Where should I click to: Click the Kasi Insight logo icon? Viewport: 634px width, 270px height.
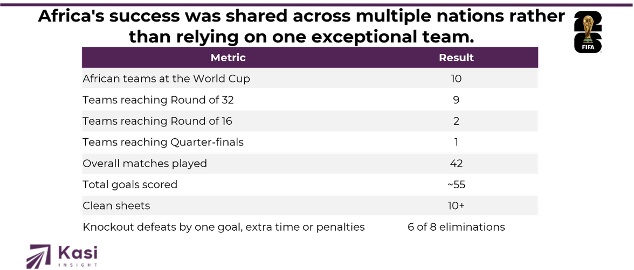coord(39,256)
